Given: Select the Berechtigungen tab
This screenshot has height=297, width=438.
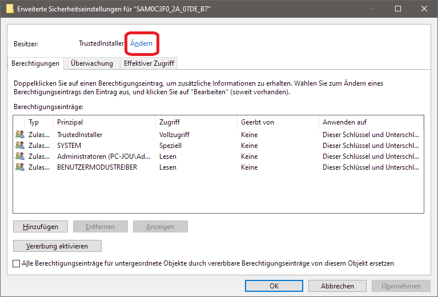Looking at the screenshot, I should (35, 63).
